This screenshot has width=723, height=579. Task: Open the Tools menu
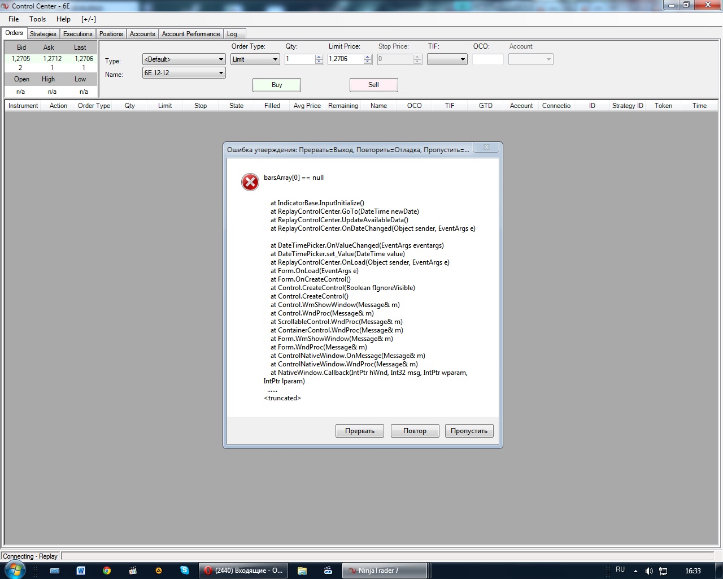[x=38, y=19]
